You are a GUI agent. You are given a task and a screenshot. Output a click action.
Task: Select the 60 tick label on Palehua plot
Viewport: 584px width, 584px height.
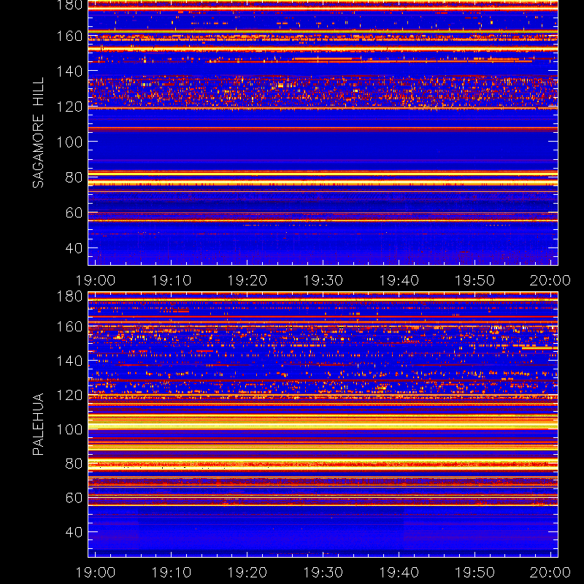pyautogui.click(x=74, y=498)
